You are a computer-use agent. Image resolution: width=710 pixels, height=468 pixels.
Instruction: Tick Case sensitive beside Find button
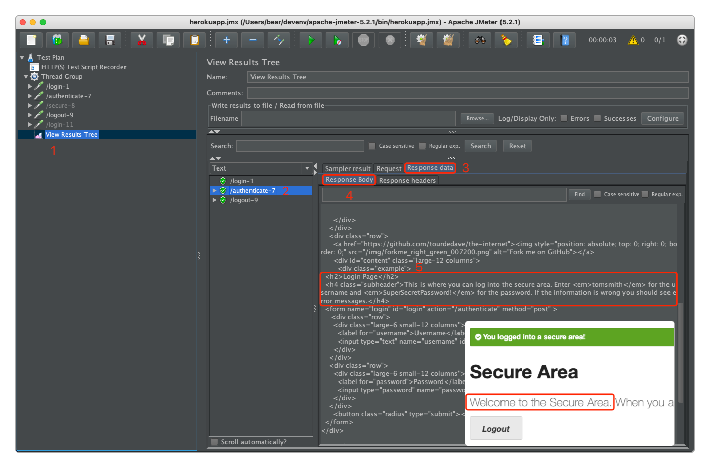[598, 194]
